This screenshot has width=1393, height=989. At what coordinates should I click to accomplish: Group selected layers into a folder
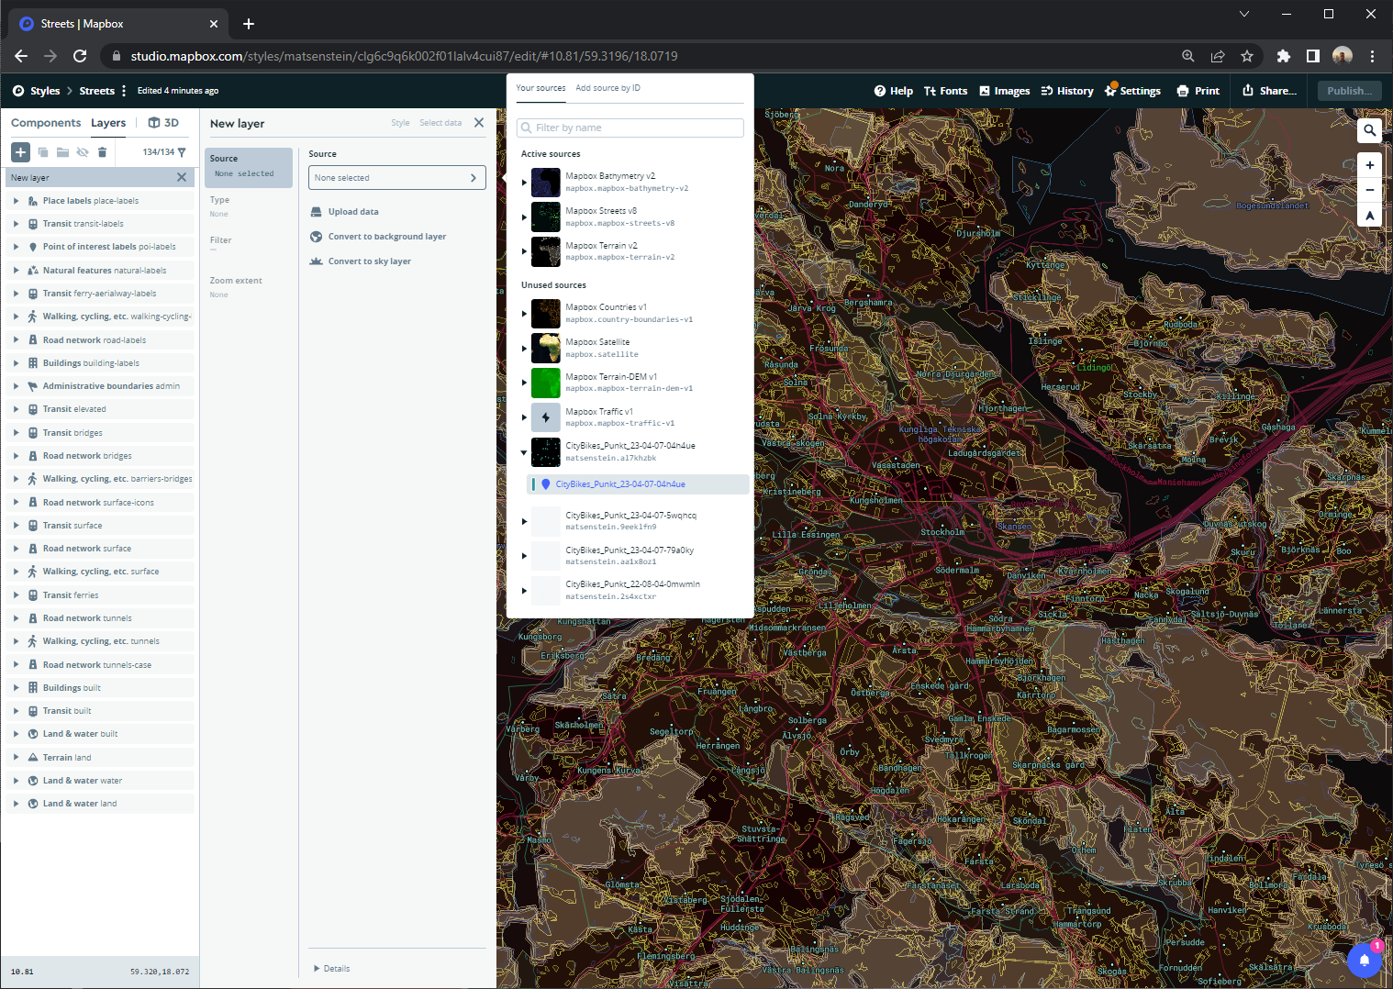coord(62,152)
